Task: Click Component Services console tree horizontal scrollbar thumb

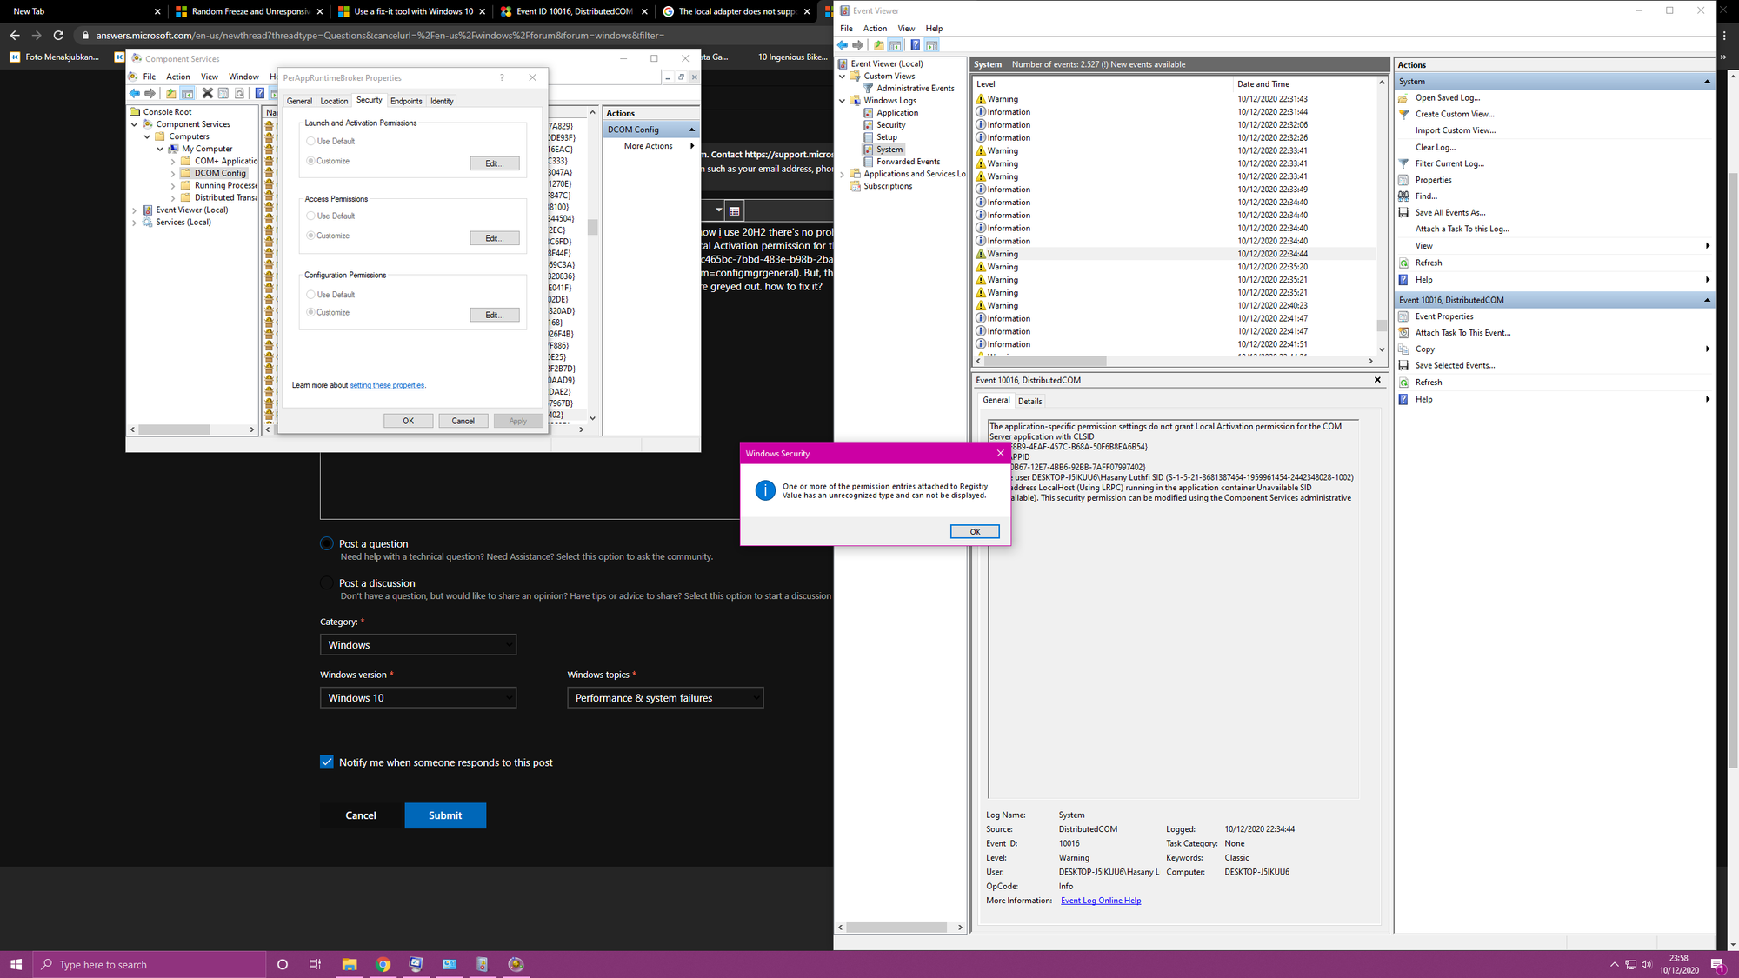Action: [174, 429]
